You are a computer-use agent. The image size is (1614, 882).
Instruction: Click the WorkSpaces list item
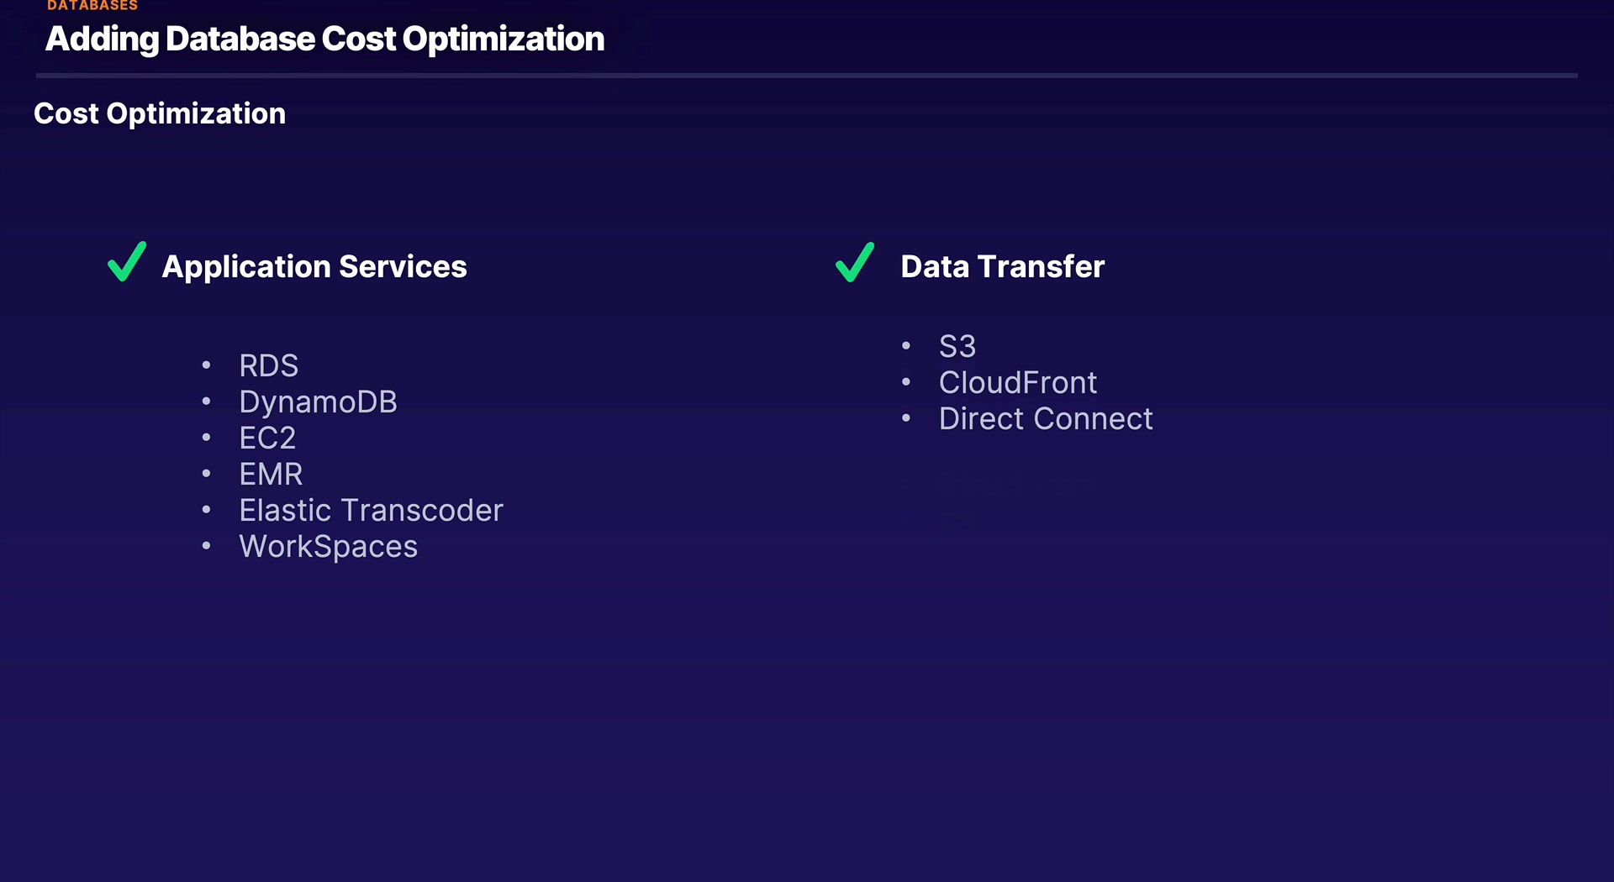[x=328, y=547]
